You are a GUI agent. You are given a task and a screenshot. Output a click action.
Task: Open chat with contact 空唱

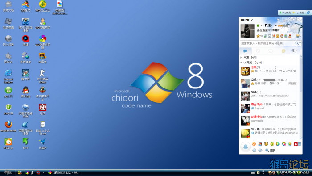click(269, 84)
